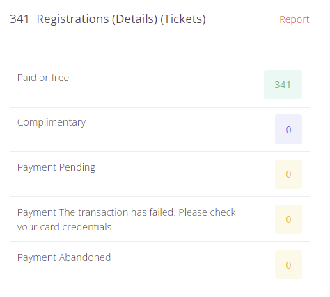Click the Registrations heading text
330x297 pixels.
click(x=72, y=19)
